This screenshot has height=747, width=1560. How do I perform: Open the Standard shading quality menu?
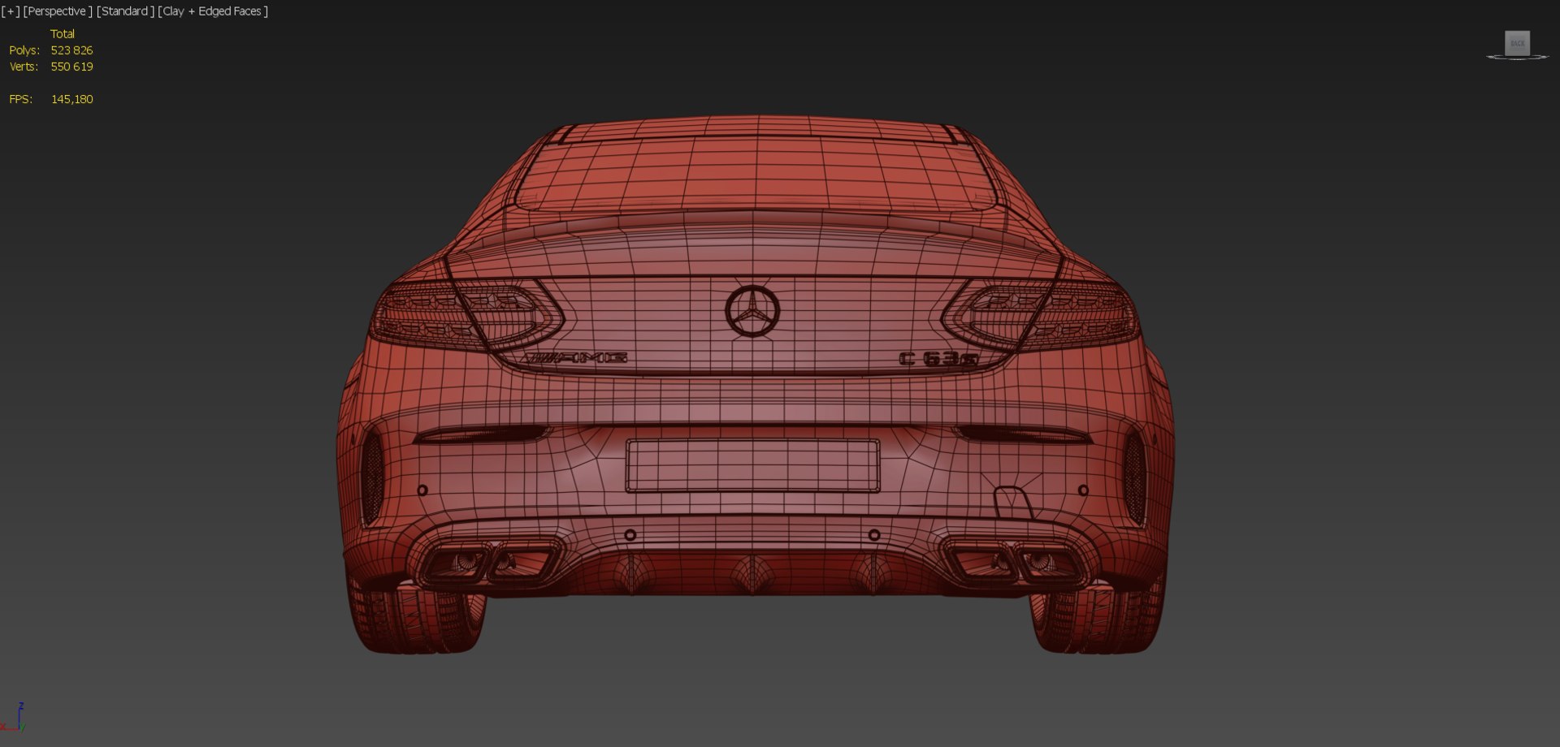pyautogui.click(x=125, y=11)
